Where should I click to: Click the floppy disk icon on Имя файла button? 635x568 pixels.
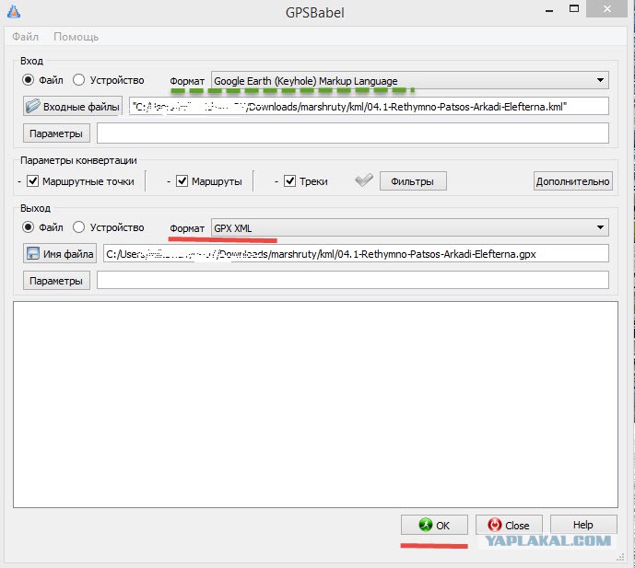click(x=33, y=253)
